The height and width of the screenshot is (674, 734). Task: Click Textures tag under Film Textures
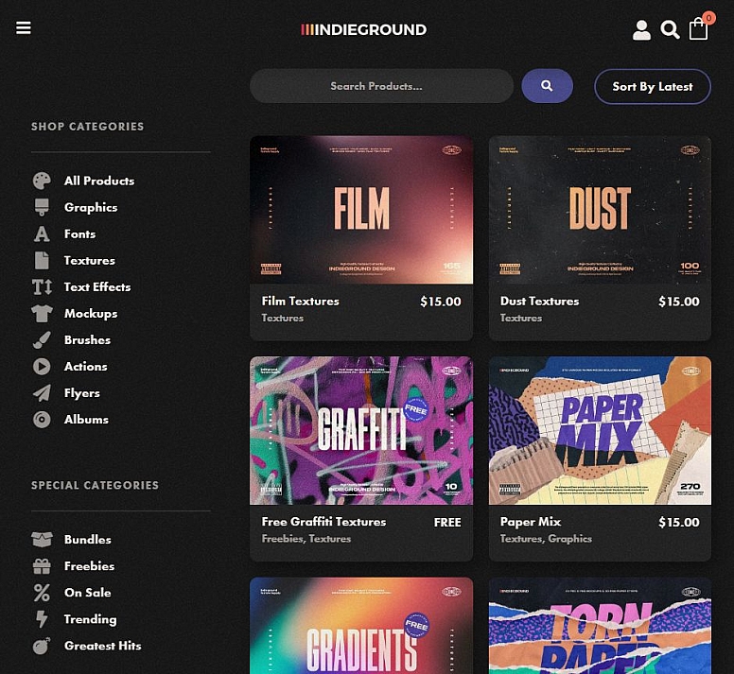click(x=282, y=318)
